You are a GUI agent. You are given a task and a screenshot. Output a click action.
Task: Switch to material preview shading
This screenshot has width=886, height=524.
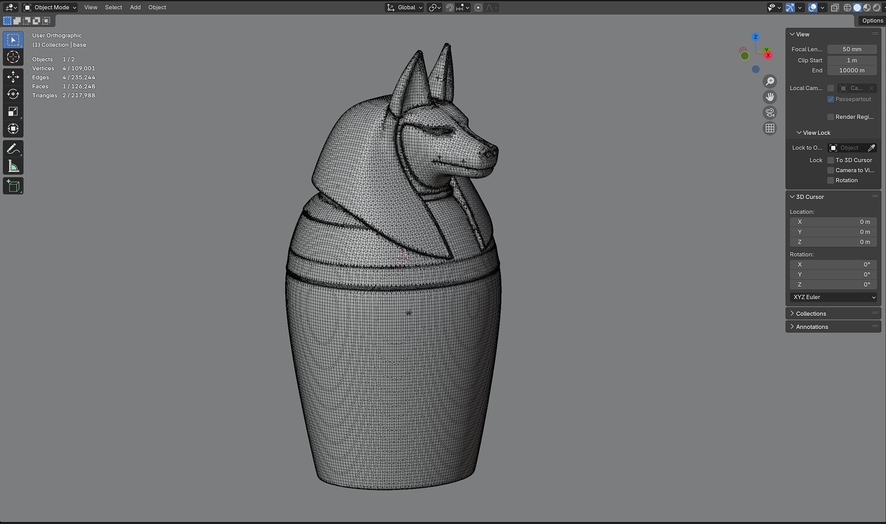pos(867,8)
